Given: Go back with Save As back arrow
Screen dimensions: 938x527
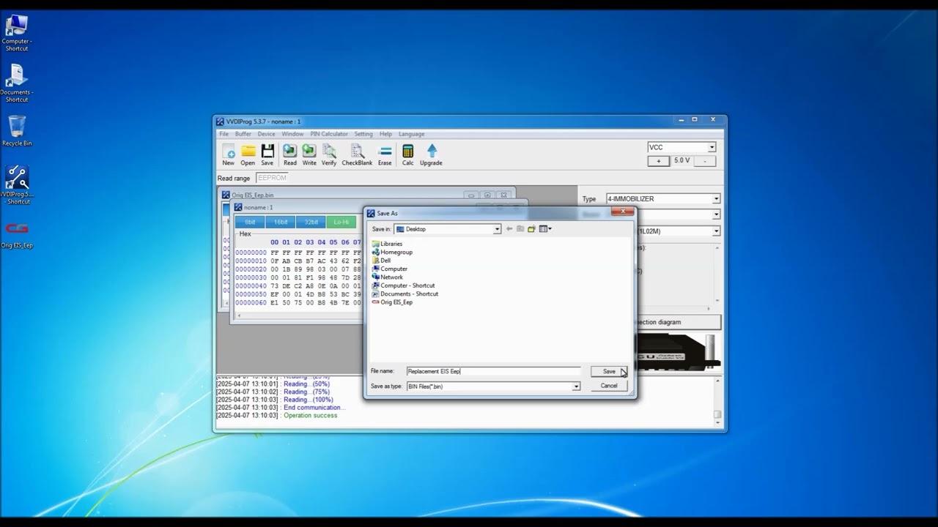Looking at the screenshot, I should point(509,229).
